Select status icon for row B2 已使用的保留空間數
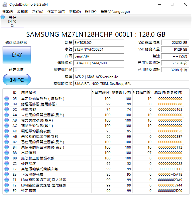Image resolution: width=192 pixels, height=197 pixels. (7, 142)
